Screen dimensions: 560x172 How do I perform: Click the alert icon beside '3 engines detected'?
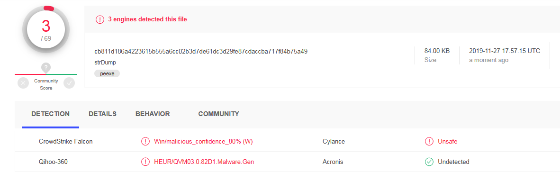pyautogui.click(x=100, y=19)
